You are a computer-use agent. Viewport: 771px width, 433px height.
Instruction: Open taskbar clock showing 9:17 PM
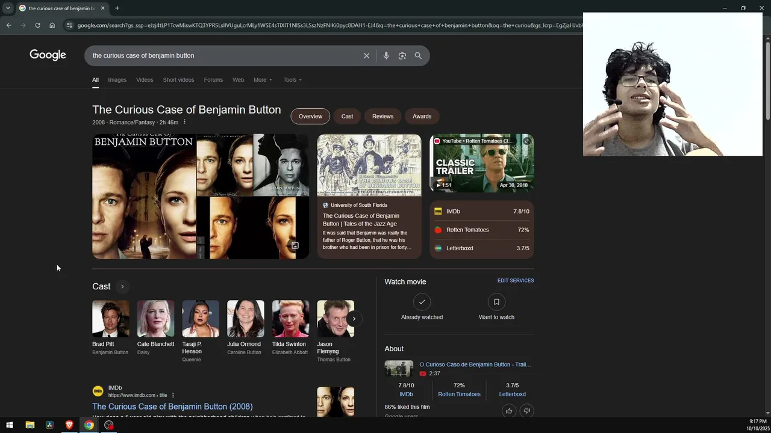point(758,425)
